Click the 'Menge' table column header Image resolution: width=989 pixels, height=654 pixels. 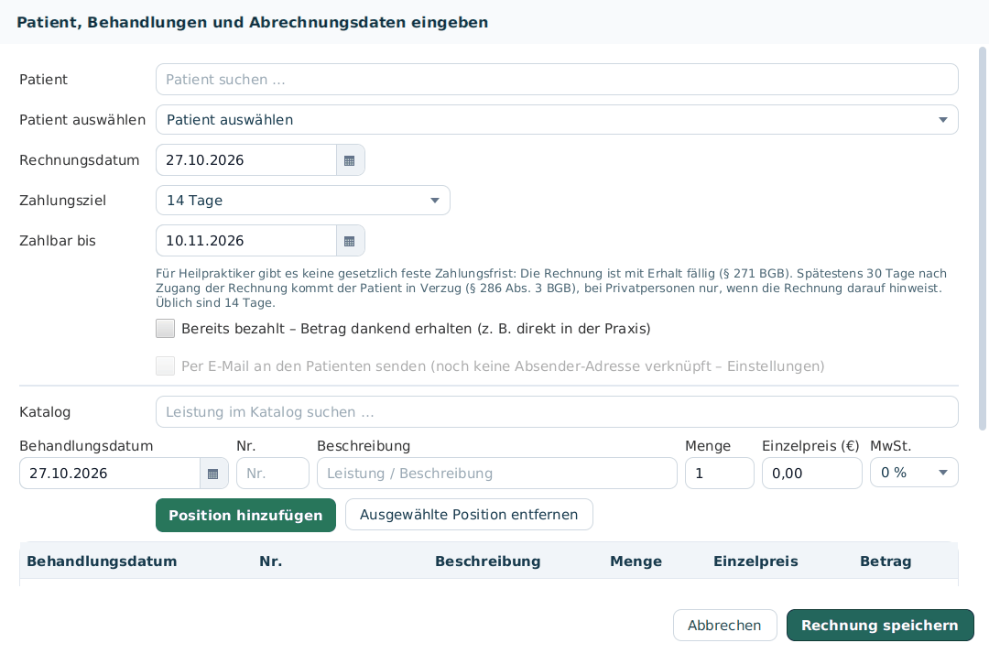click(x=636, y=561)
